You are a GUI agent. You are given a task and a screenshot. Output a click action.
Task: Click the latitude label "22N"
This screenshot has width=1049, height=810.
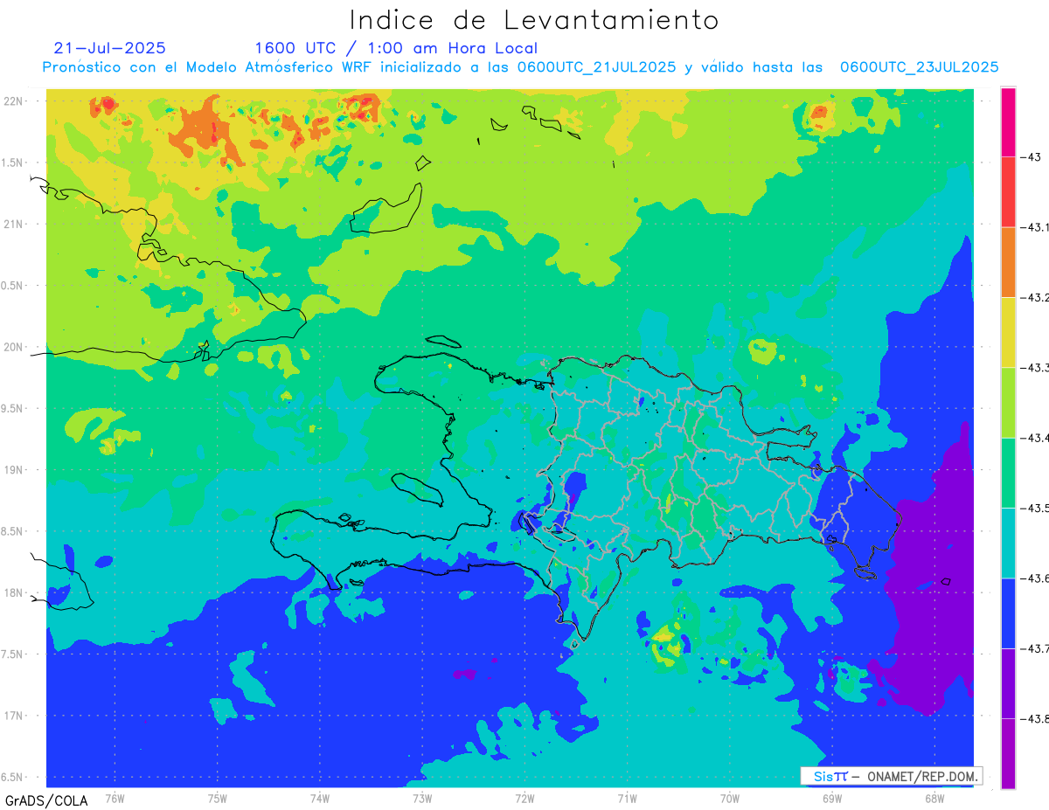(x=14, y=100)
